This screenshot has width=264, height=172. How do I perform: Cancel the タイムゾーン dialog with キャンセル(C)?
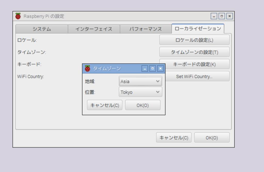coord(105,105)
